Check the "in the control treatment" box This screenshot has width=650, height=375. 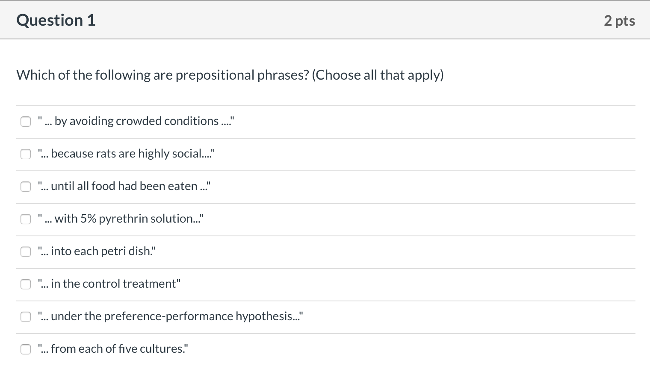26,284
